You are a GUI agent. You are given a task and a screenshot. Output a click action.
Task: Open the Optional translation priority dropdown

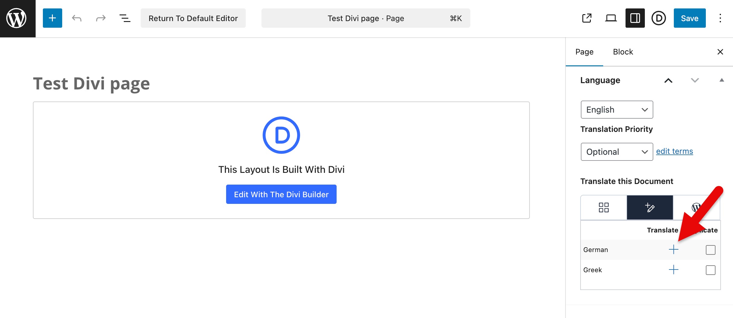616,152
